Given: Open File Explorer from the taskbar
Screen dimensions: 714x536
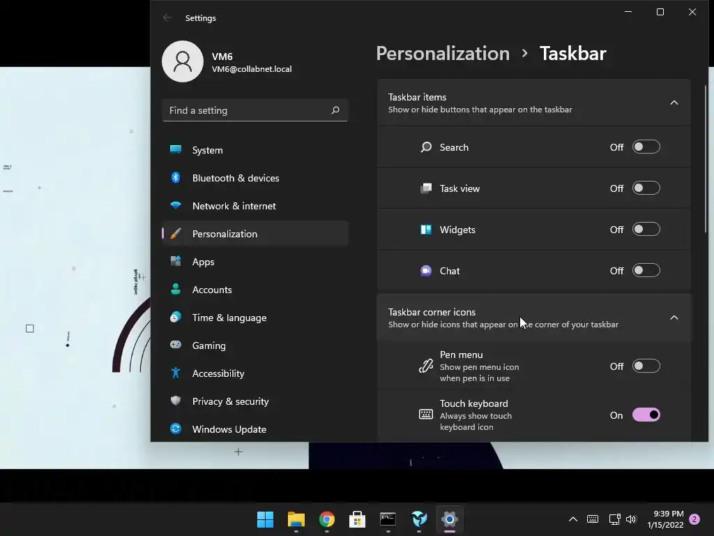Looking at the screenshot, I should point(296,519).
